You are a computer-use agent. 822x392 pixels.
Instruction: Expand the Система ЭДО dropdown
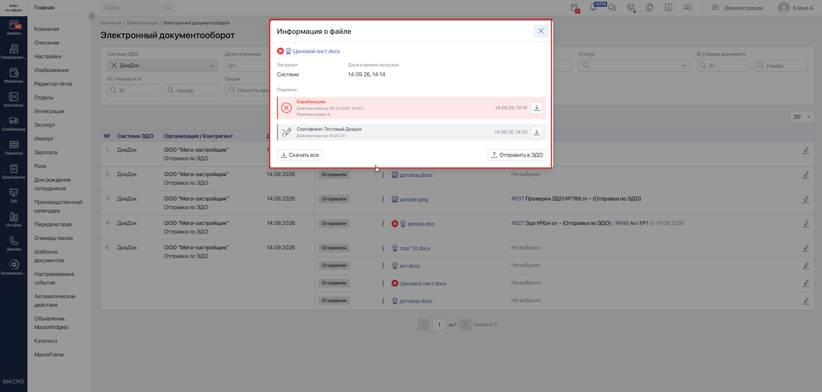coord(212,66)
